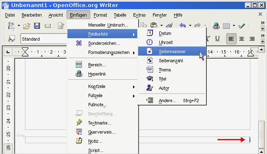Close the Einfügen menu
The height and width of the screenshot is (154, 267).
(x=78, y=15)
